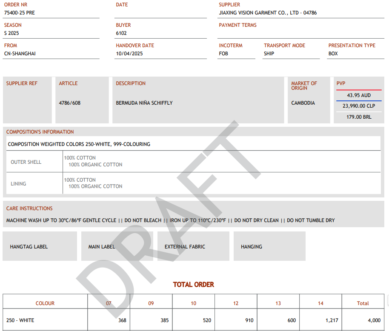The width and height of the screenshot is (389, 331).
Task: Select the EXTERNAL FABRIC box
Action: 193,246
